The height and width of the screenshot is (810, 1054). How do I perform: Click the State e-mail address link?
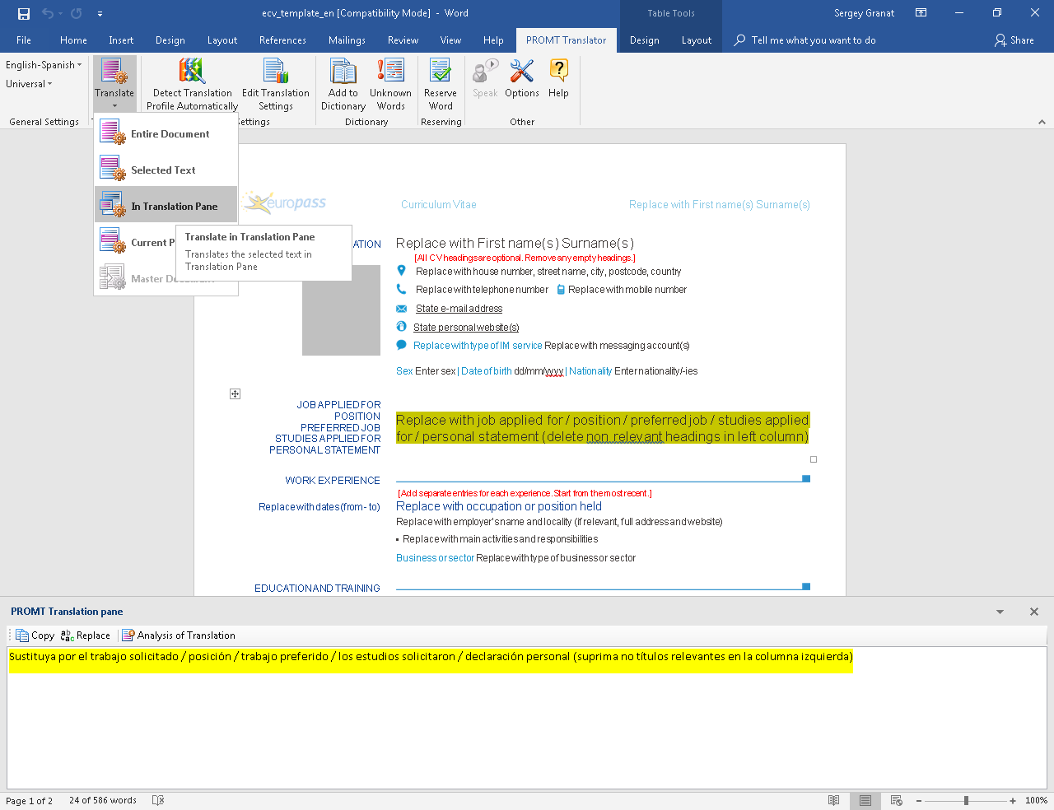[459, 309]
